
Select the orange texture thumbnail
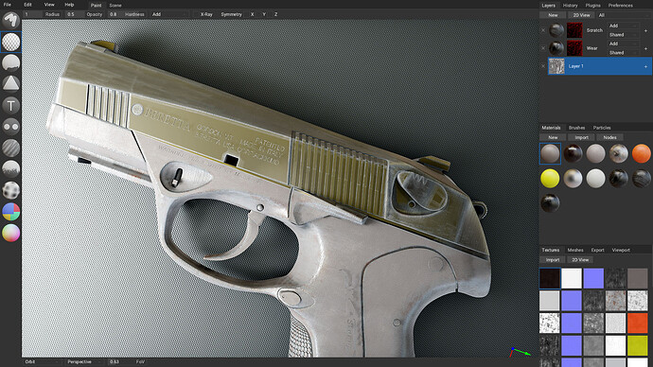(x=637, y=323)
